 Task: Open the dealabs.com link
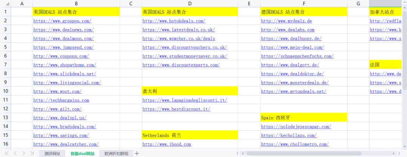[x=288, y=30]
